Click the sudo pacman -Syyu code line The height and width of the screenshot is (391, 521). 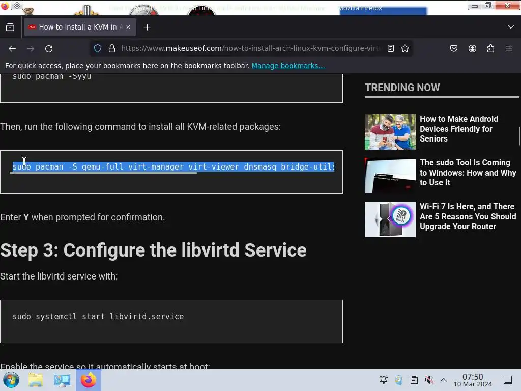pos(52,76)
